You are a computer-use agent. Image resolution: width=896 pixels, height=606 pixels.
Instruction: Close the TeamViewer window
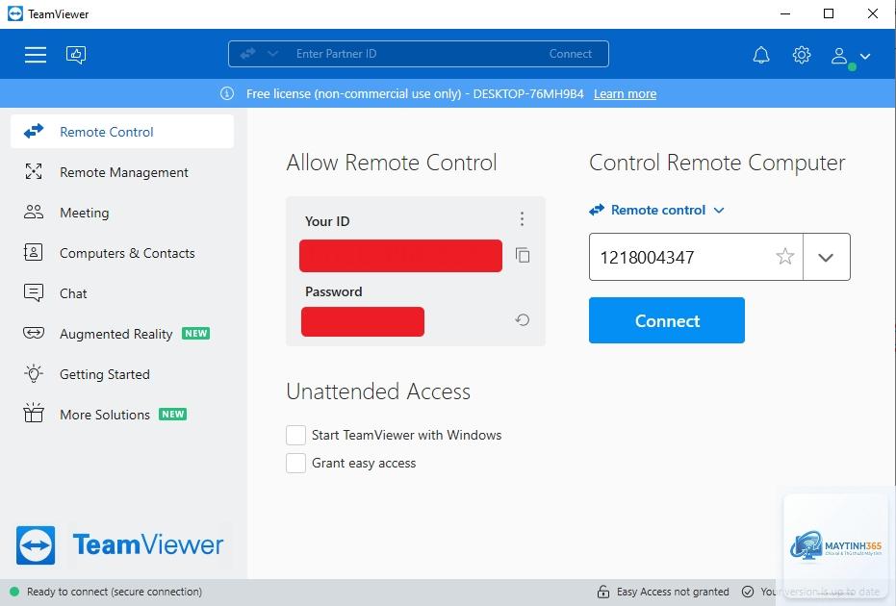tap(873, 13)
